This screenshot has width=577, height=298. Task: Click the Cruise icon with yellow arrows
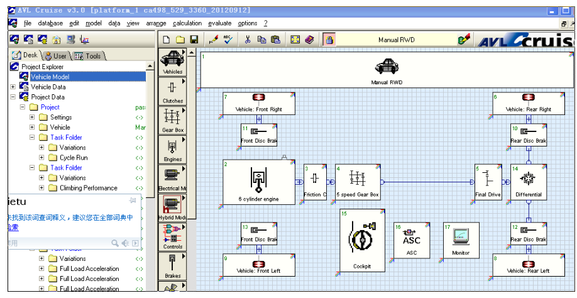click(x=43, y=39)
